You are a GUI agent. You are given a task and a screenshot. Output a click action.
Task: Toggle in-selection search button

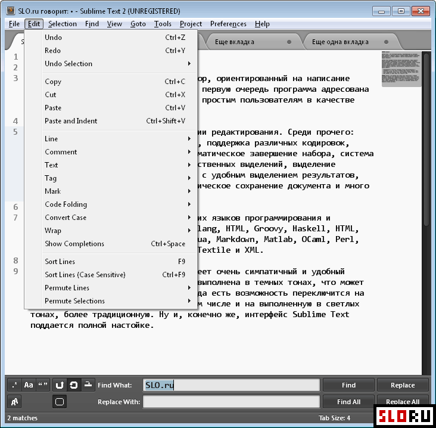coord(88,385)
